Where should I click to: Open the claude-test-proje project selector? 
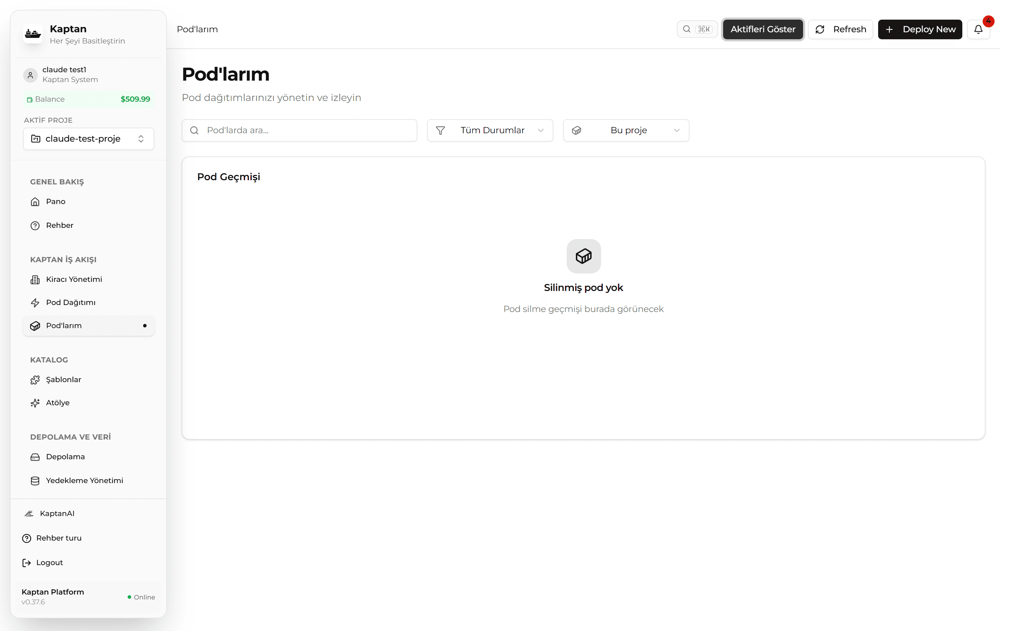click(88, 138)
